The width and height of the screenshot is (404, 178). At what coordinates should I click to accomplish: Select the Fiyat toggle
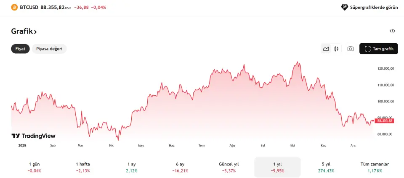coord(20,49)
